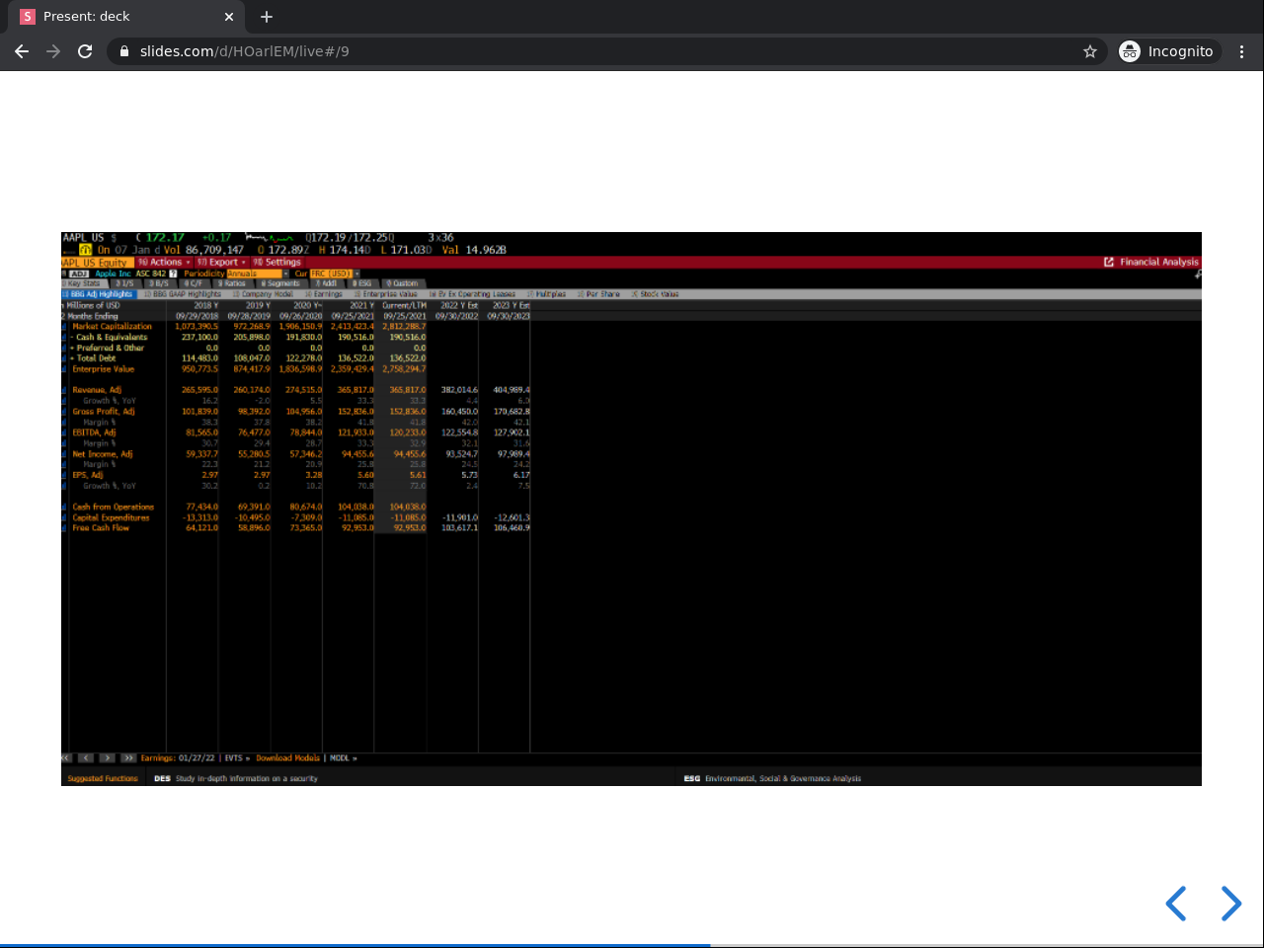Click the 'AAPL US Equity' ticker field

[x=96, y=262]
